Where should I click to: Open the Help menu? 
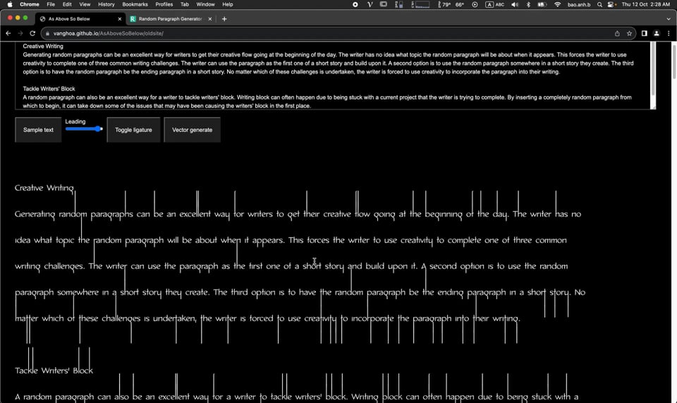pos(228,4)
